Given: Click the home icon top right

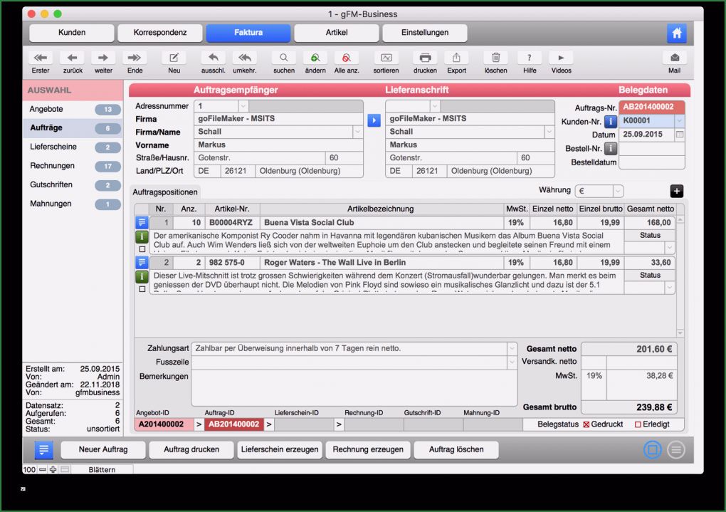Looking at the screenshot, I should pyautogui.click(x=676, y=33).
